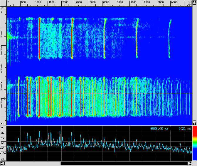The image size is (197, 166).
Task: Click the 6000 Hz mark on frequency ruler
Action: 174,2
